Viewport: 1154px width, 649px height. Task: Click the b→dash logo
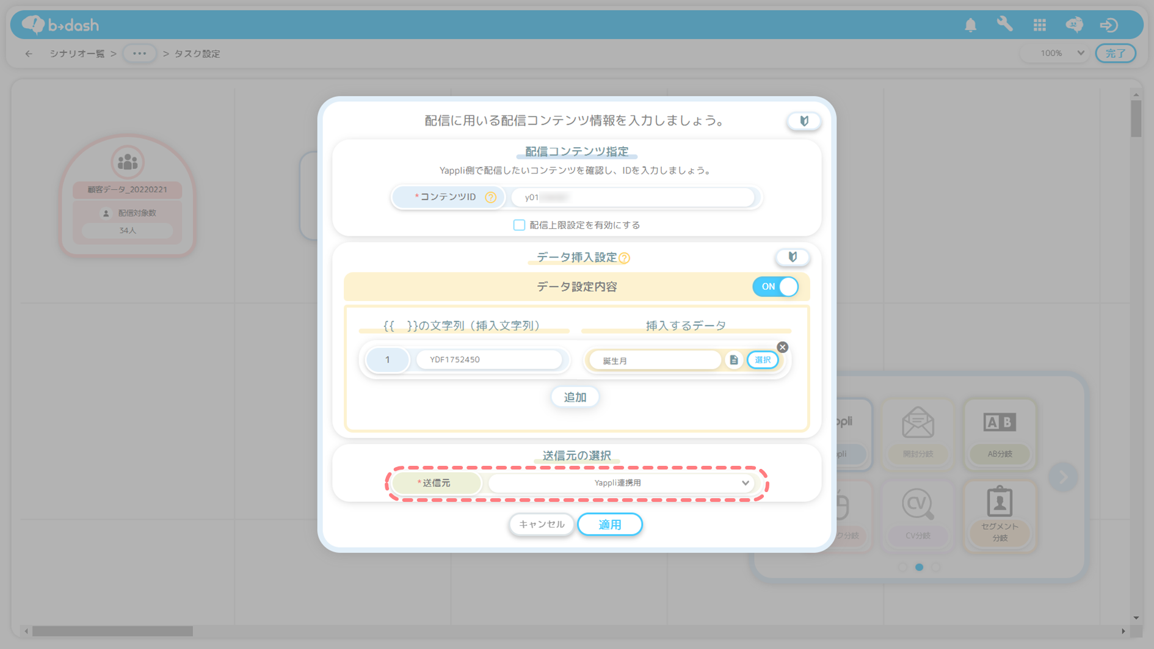coord(60,24)
